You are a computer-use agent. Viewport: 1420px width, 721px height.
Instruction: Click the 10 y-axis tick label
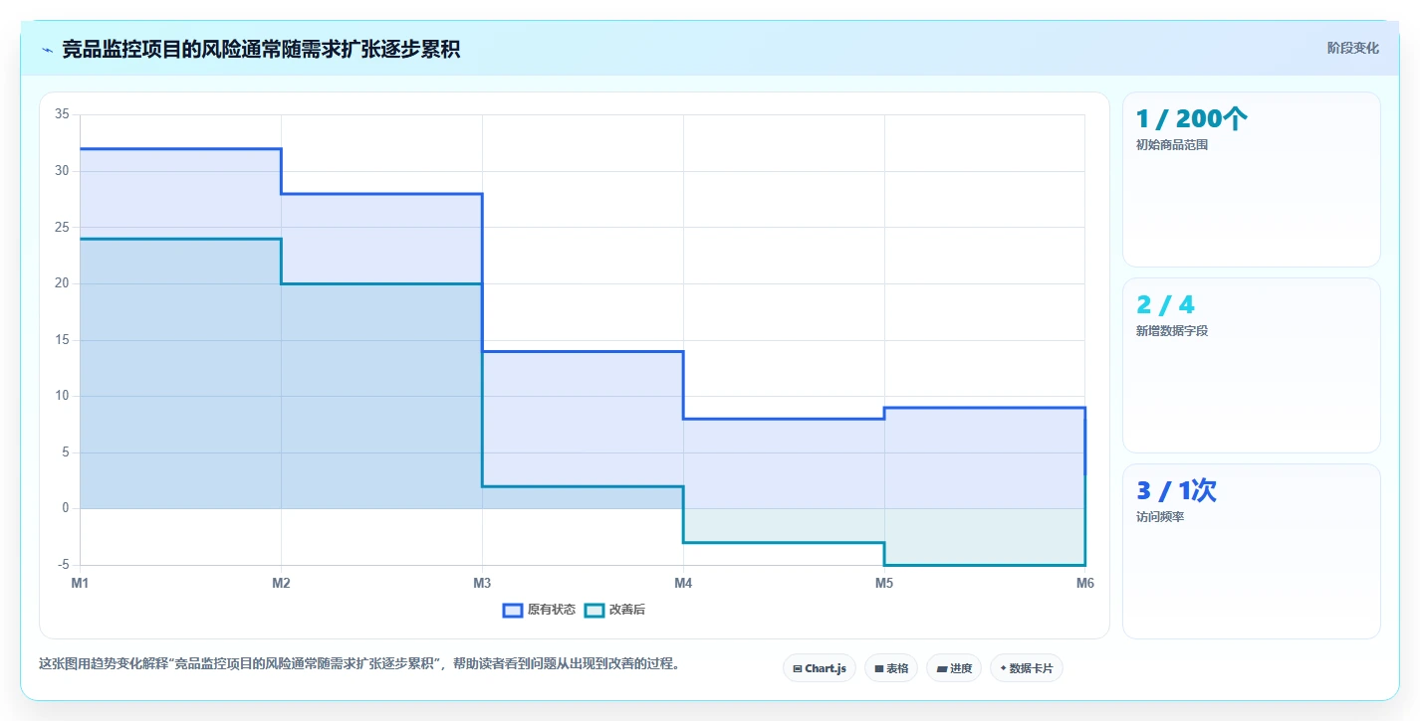62,396
